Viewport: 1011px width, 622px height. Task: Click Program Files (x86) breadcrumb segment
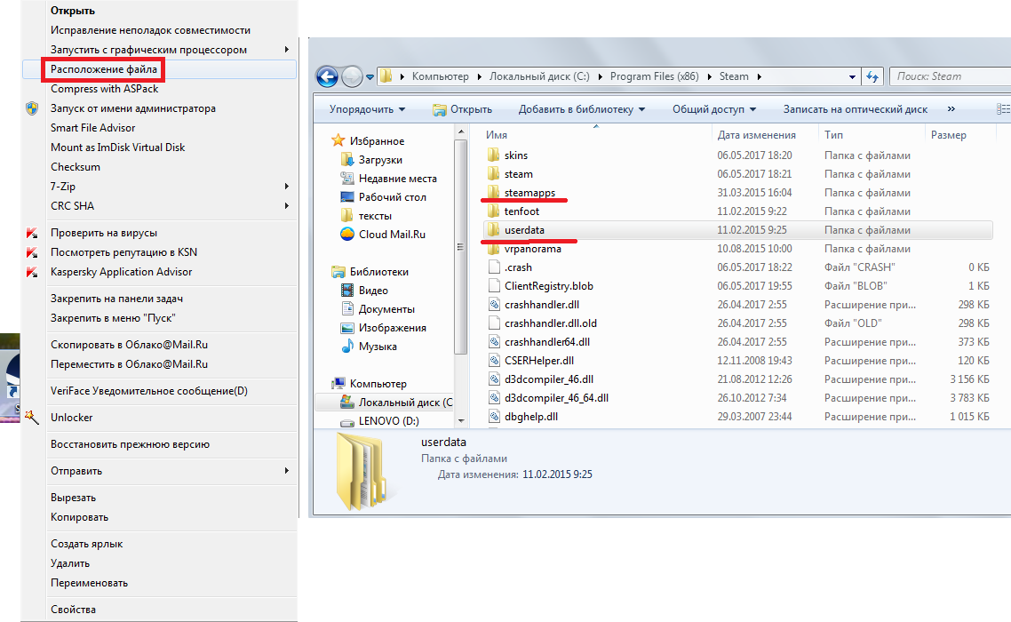[x=655, y=76]
